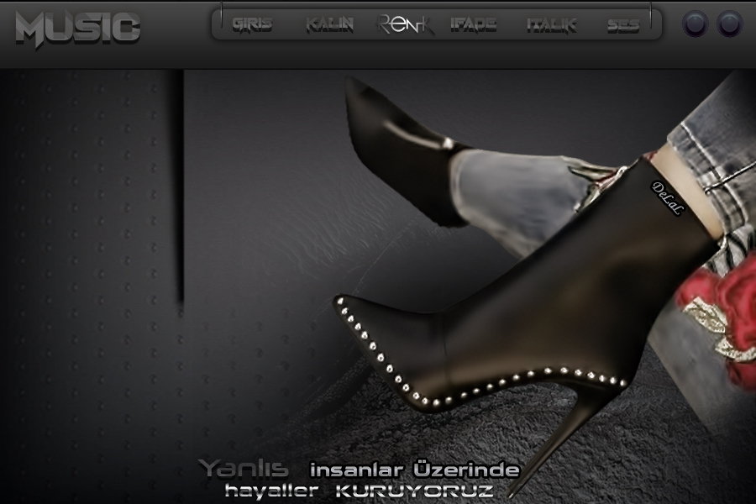Viewport: 756px width, 504px height.
Task: Toggle KALIN bold text option
Action: [x=329, y=25]
